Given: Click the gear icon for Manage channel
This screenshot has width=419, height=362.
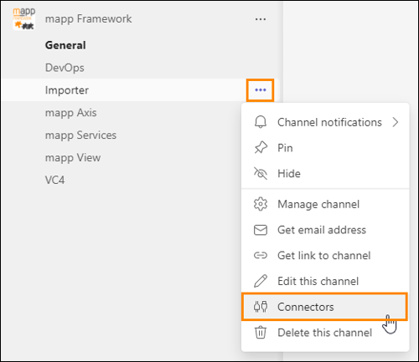Looking at the screenshot, I should tap(261, 204).
